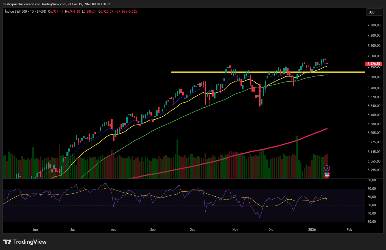This screenshot has width=386, height=250.
Task: Click the 80,00 RSI scale label
Action: (x=372, y=180)
